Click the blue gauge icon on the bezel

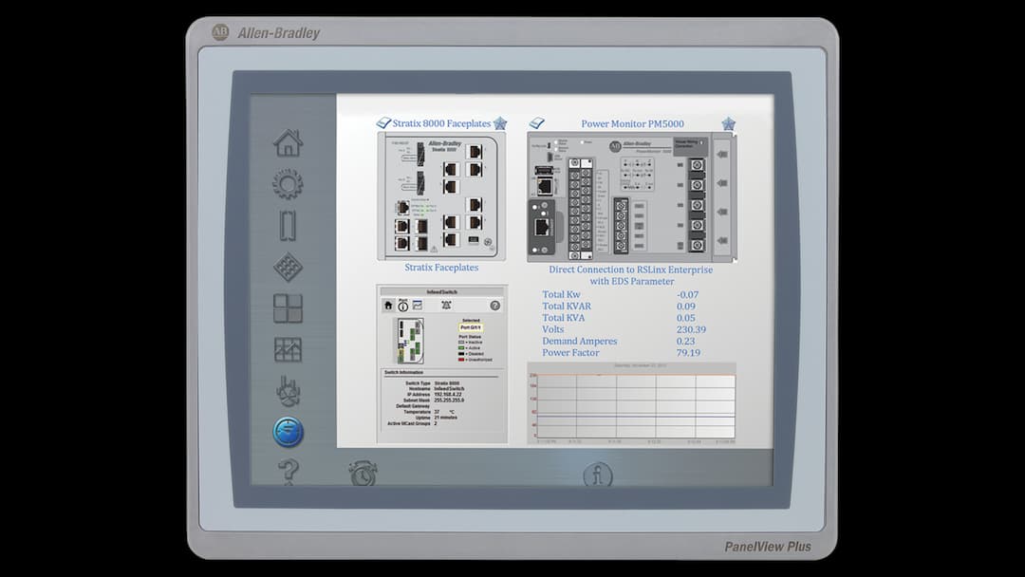288,430
